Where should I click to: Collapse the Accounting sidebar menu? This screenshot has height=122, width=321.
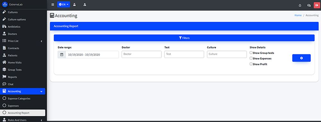[x=22, y=91]
